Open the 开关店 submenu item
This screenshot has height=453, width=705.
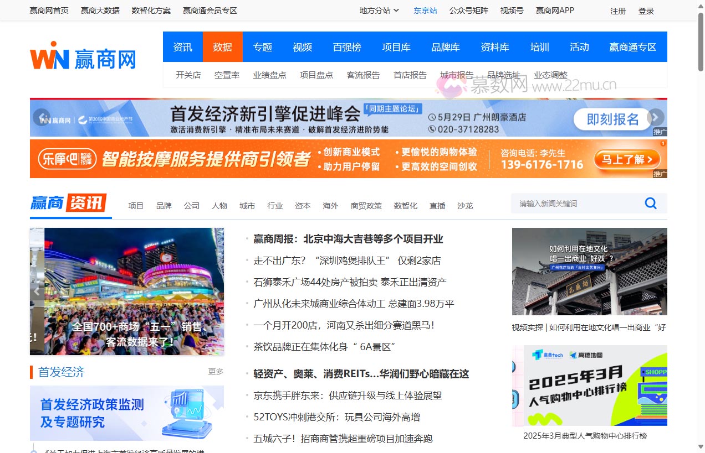tap(188, 75)
